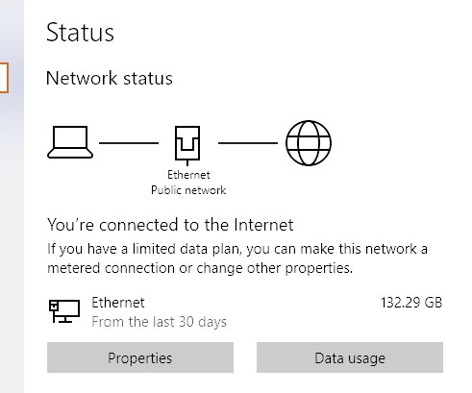Click the left sidebar panel strip
Image resolution: width=472 pixels, height=393 pixels.
[12, 224]
